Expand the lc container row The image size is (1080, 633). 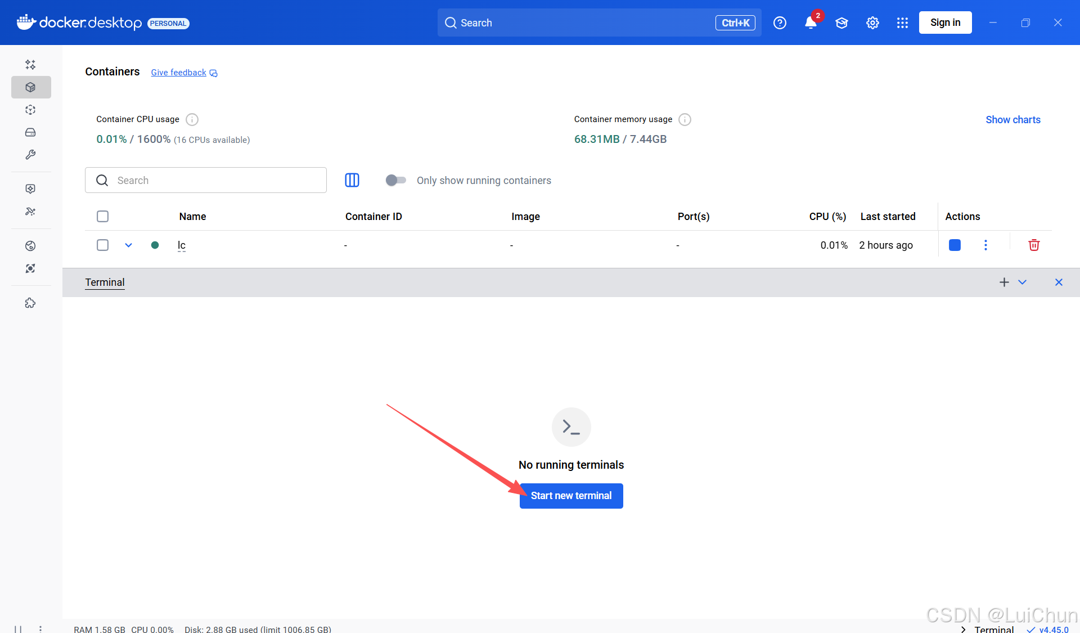(x=128, y=245)
